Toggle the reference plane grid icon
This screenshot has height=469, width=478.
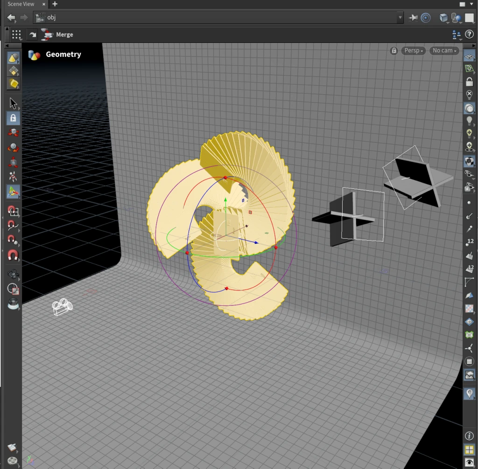(x=470, y=56)
